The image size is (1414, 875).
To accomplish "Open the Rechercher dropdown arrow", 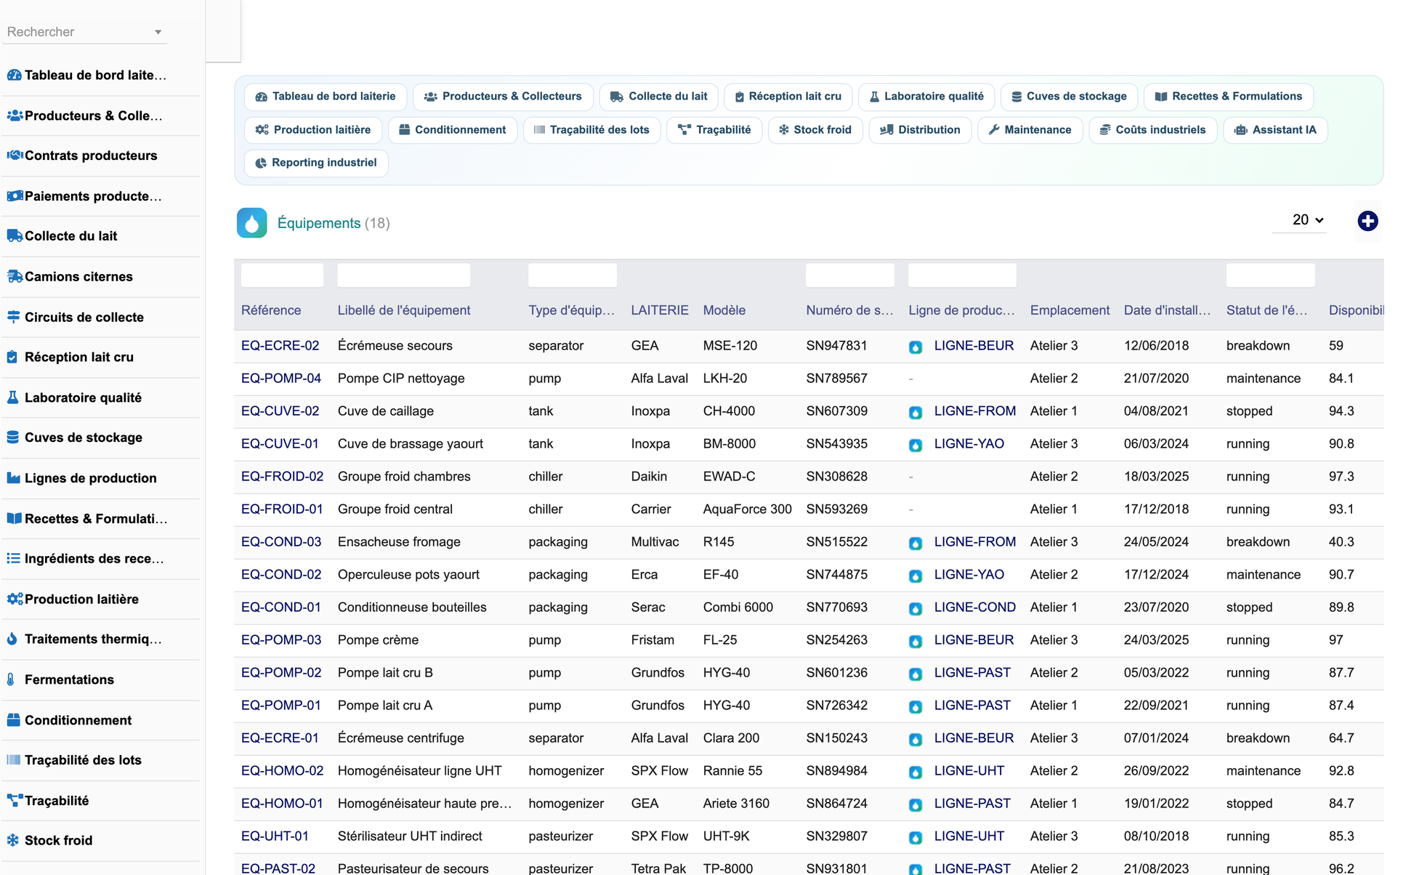I will point(158,32).
